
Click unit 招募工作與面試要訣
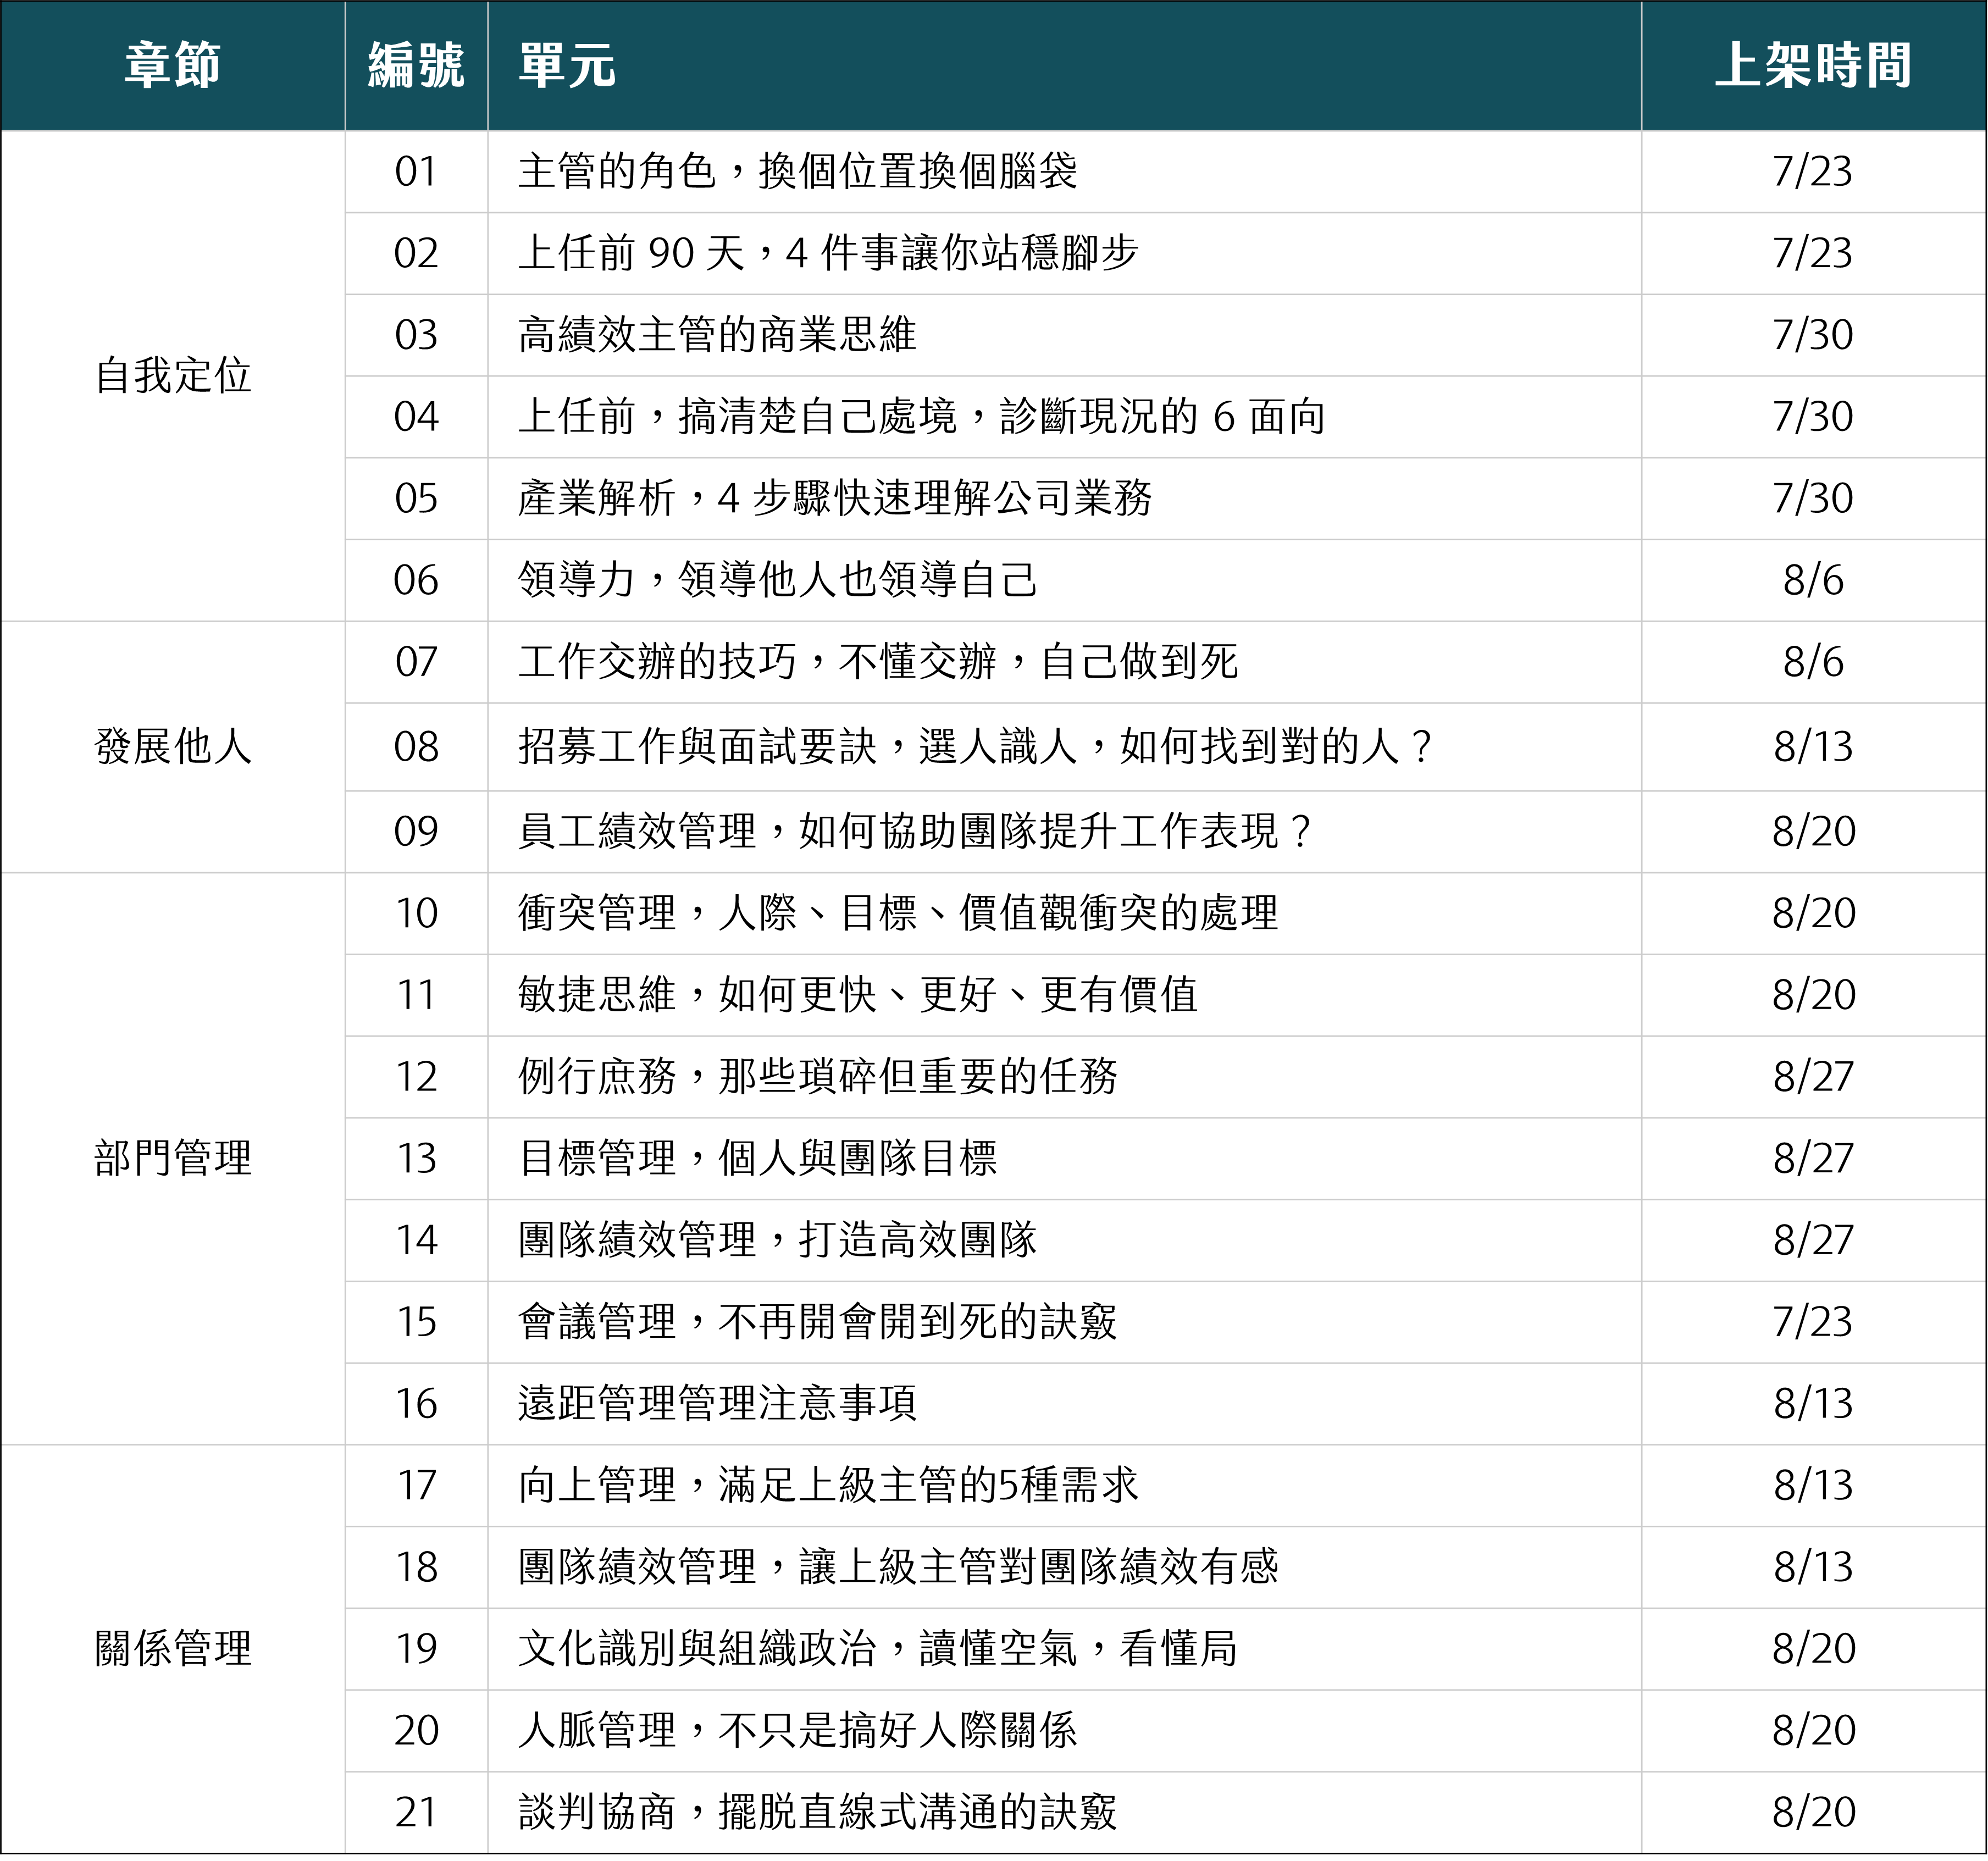(698, 747)
